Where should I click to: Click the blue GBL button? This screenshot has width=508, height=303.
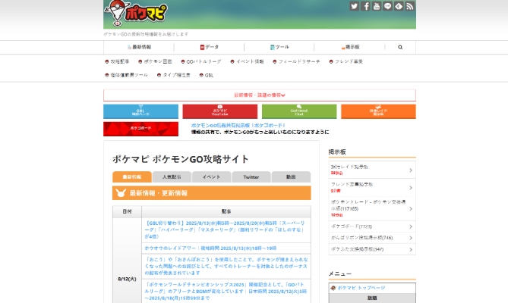pyautogui.click(x=140, y=111)
